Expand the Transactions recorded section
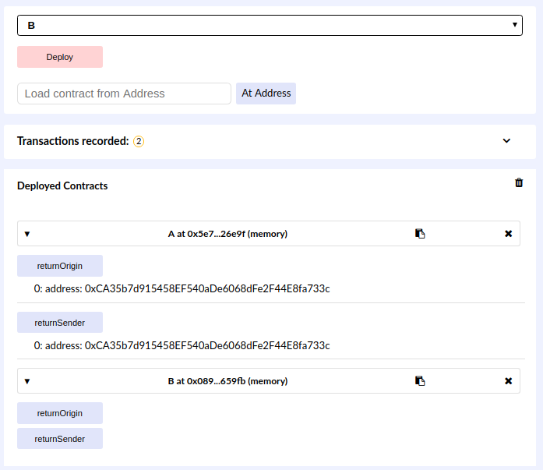Image resolution: width=543 pixels, height=470 pixels. tap(506, 141)
